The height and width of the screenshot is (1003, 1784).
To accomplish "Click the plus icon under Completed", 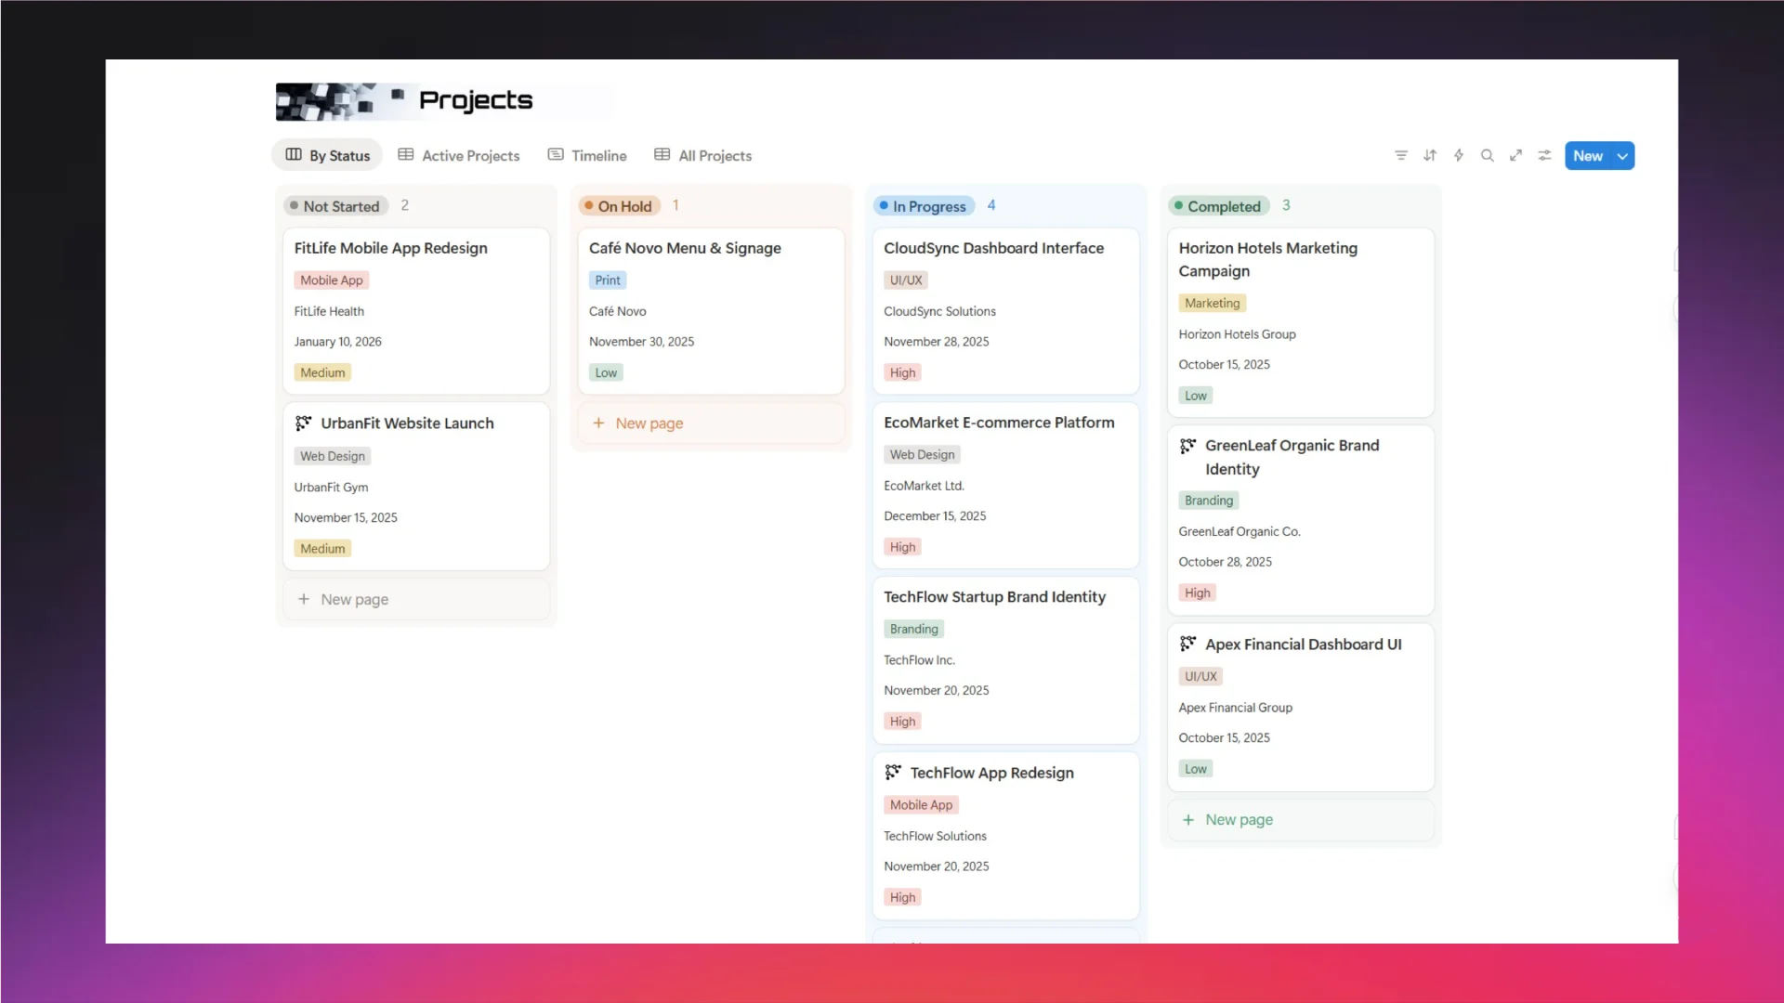I will point(1188,819).
